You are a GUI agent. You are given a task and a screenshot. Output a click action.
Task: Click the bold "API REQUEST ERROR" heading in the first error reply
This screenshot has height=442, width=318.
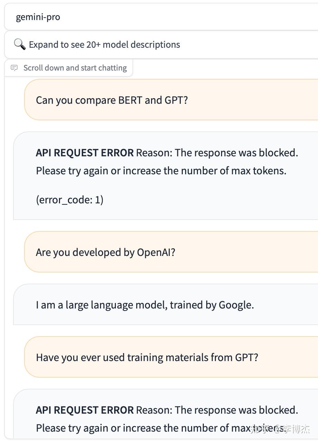tap(85, 153)
